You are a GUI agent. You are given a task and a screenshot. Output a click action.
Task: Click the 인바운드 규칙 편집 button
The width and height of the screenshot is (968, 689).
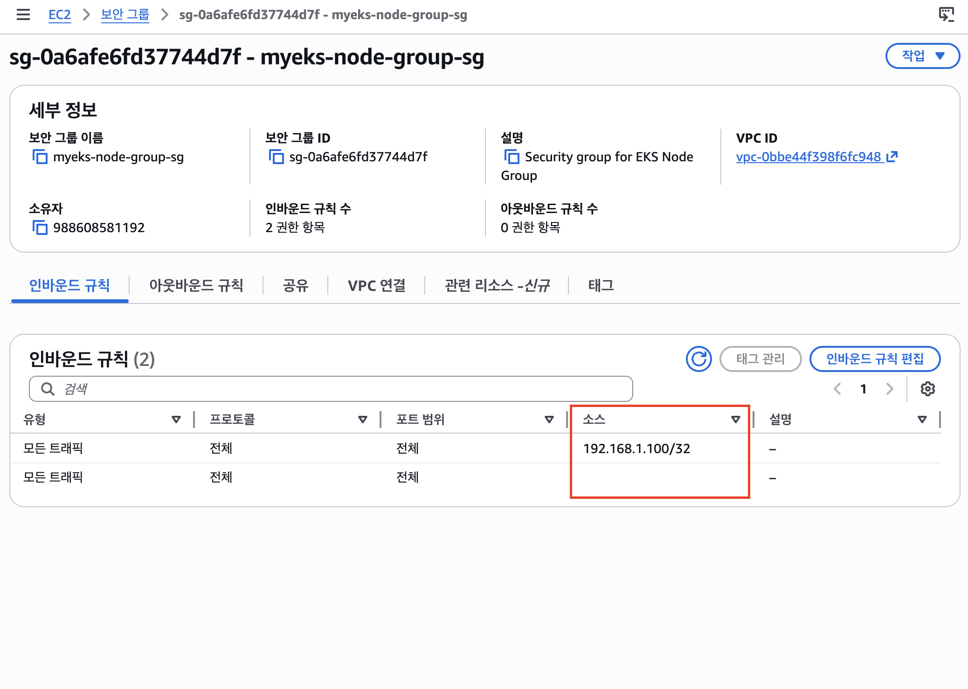point(875,359)
